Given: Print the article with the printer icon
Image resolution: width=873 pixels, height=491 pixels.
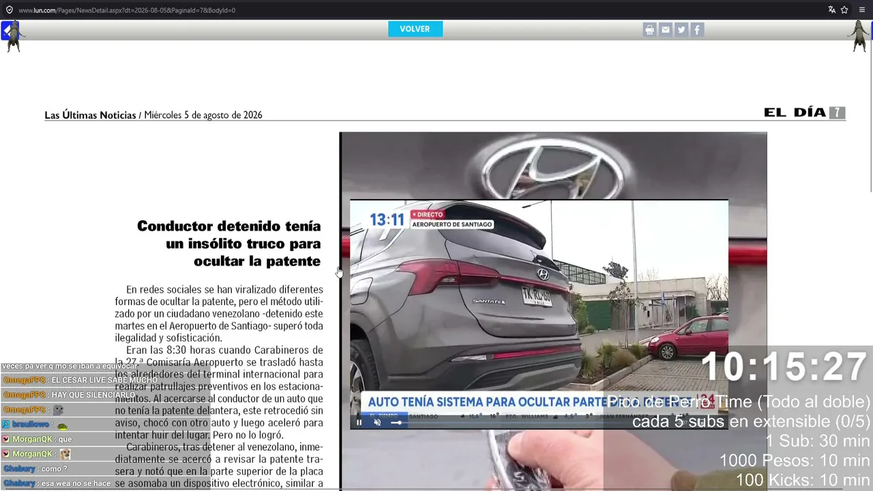Looking at the screenshot, I should (649, 29).
